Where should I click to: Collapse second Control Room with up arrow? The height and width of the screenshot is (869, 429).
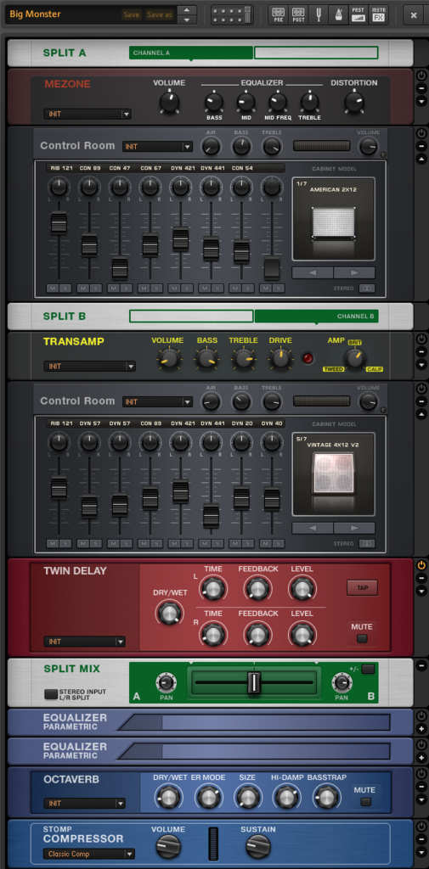coord(421,414)
